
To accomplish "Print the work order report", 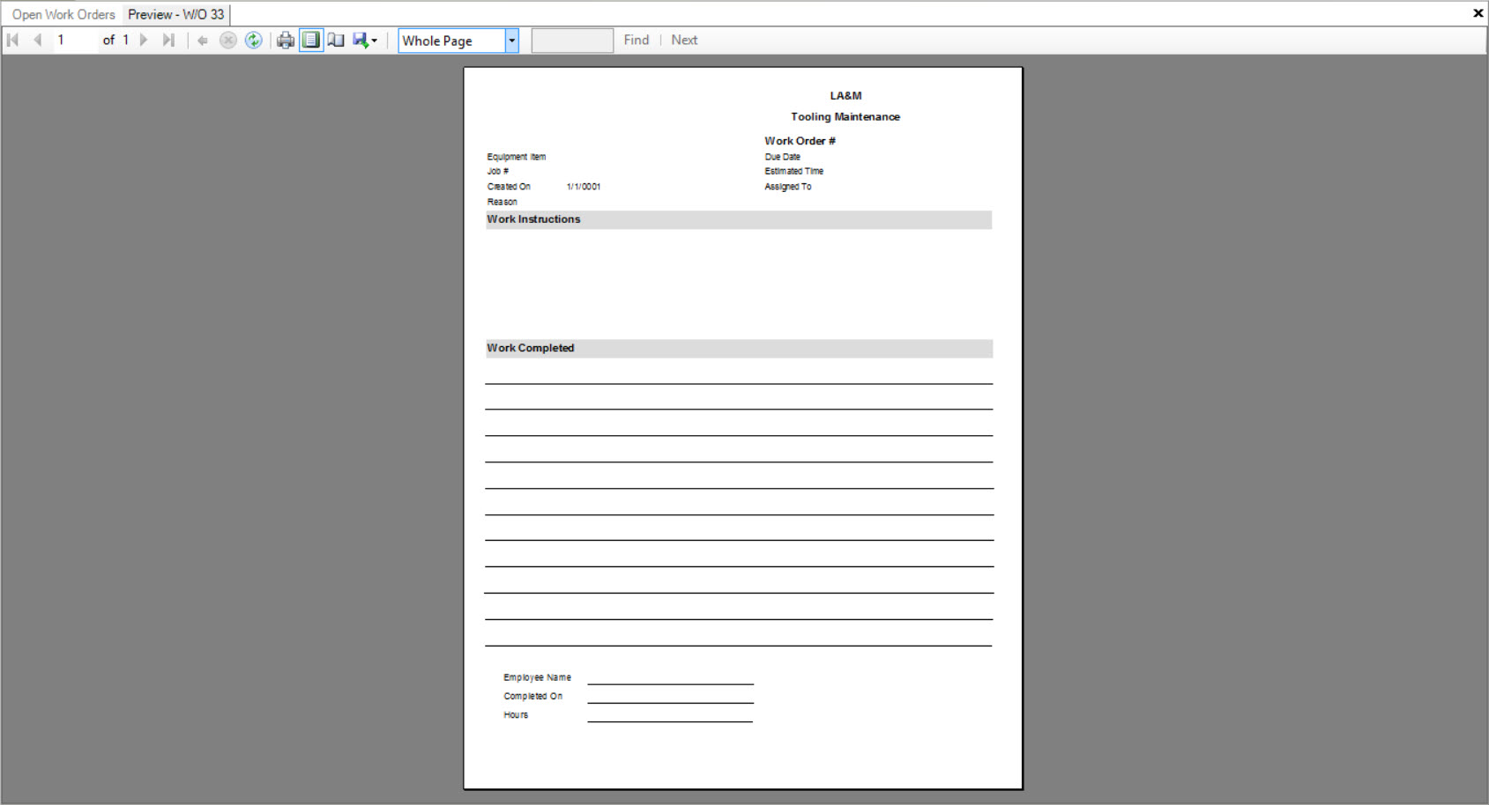I will [x=286, y=41].
